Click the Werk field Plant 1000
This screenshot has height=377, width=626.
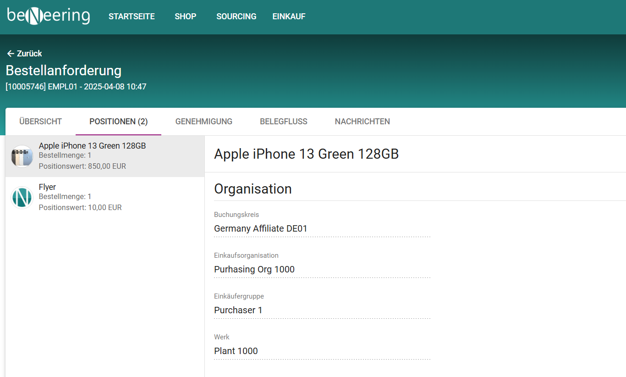pyautogui.click(x=322, y=351)
